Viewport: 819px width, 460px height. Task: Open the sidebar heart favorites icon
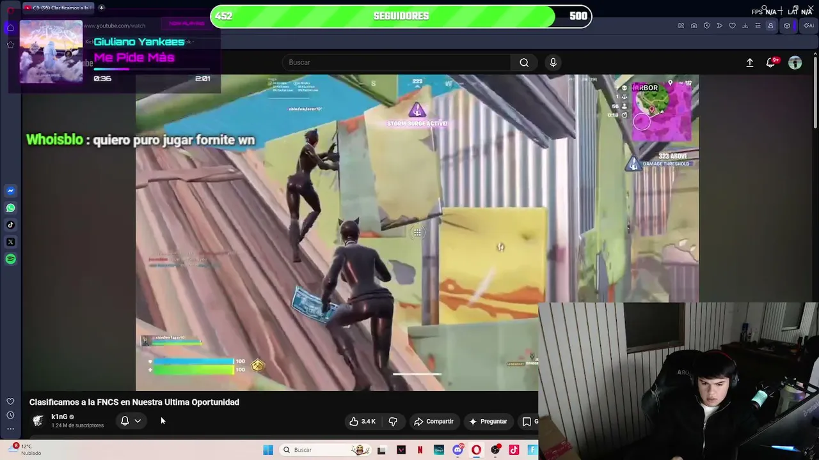click(10, 401)
